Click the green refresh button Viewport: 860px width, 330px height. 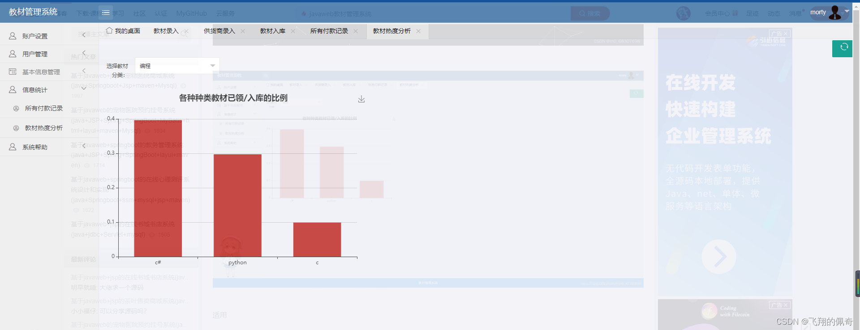point(842,48)
